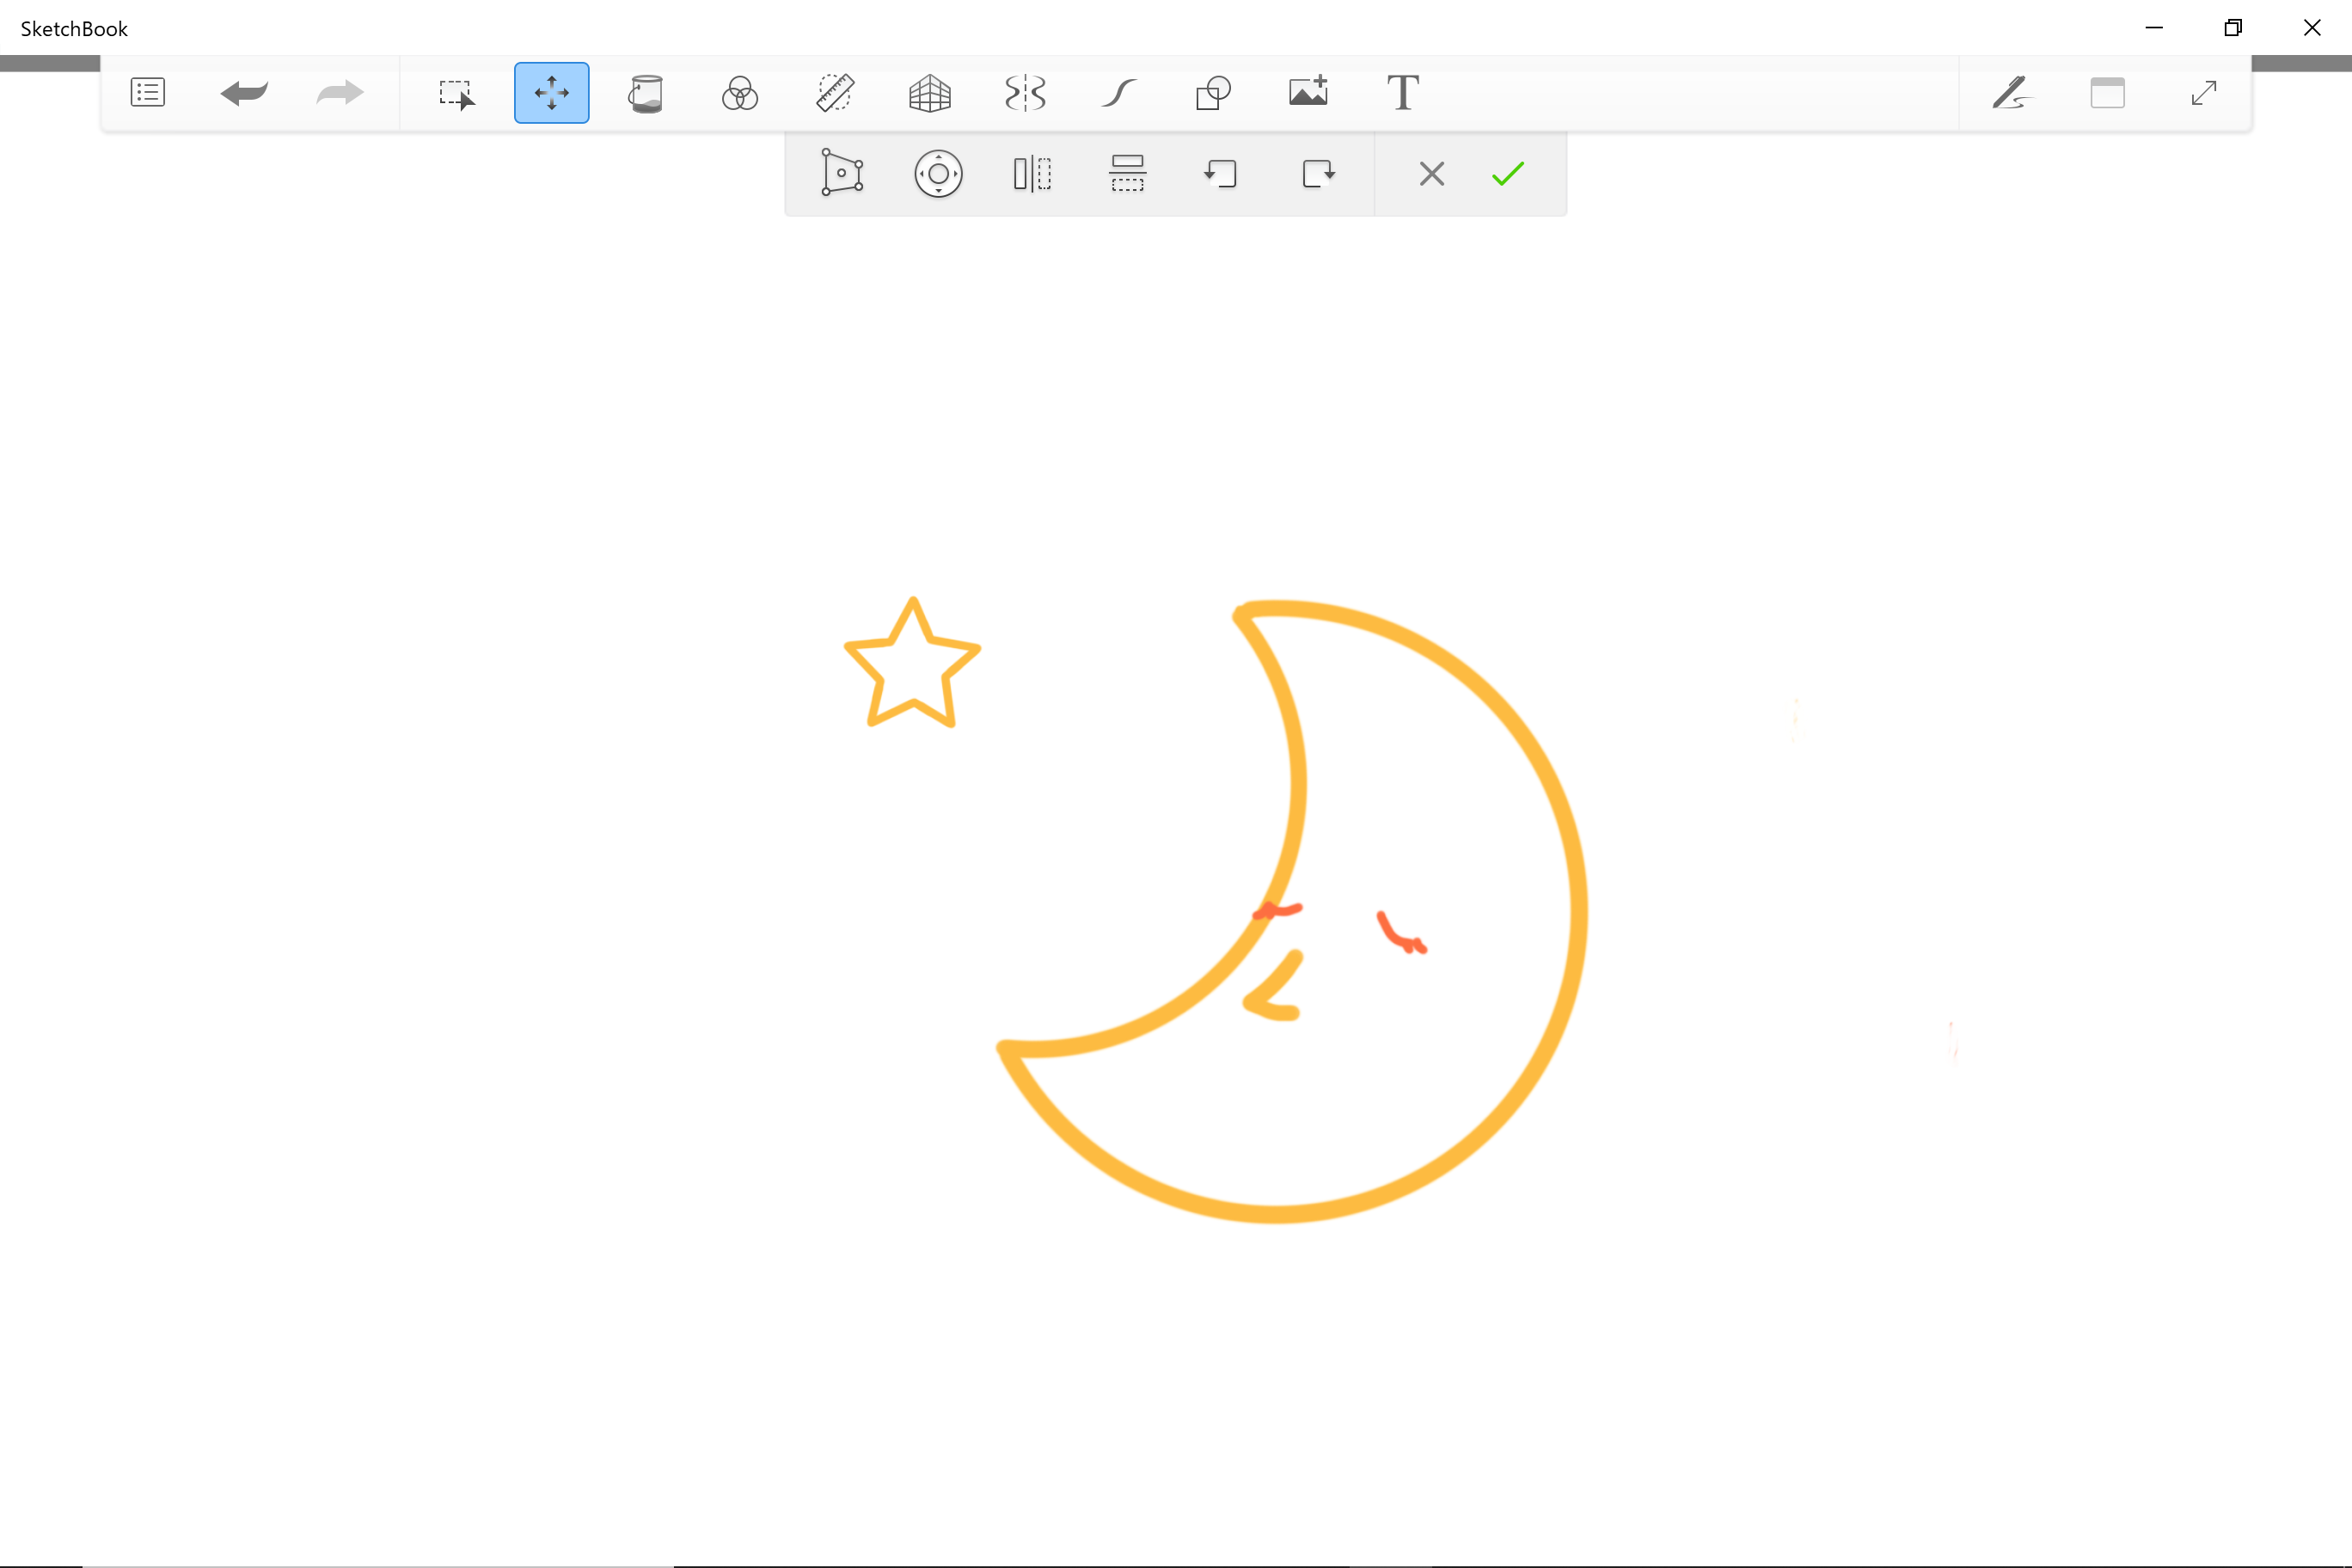Choose the distort transform option
This screenshot has height=1568, width=2352.
pyautogui.click(x=842, y=173)
